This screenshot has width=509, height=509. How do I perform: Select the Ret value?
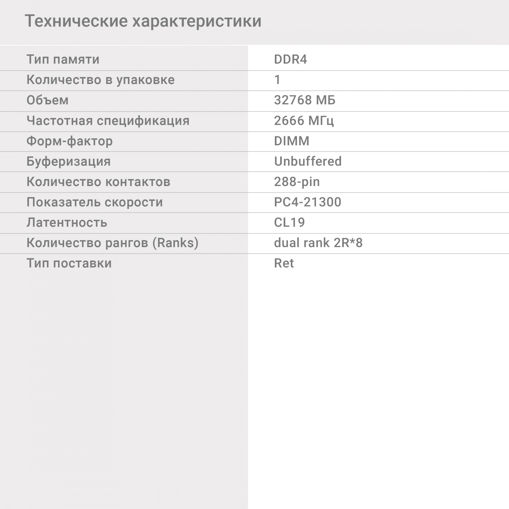284,263
